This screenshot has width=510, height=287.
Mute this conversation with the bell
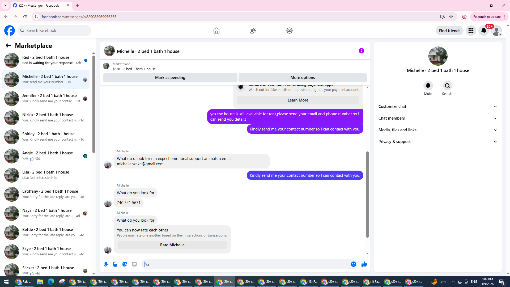428,86
